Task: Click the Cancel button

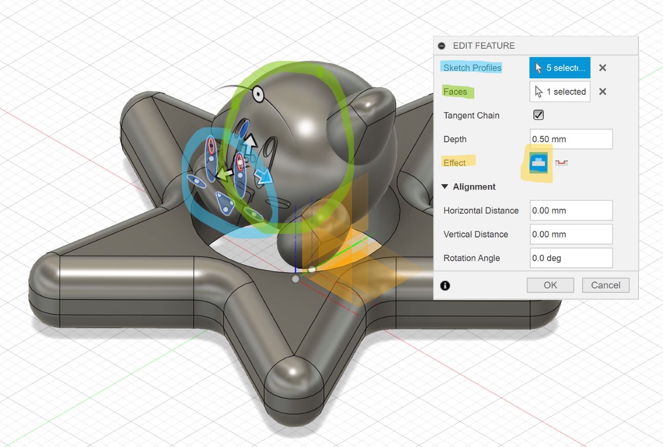Action: (x=606, y=285)
